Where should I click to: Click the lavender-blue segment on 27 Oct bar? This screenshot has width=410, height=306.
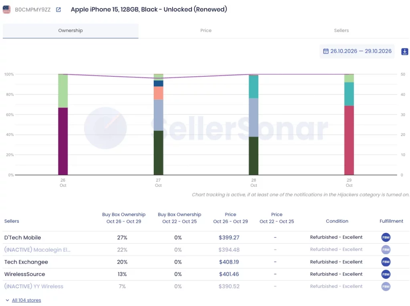pyautogui.click(x=159, y=115)
